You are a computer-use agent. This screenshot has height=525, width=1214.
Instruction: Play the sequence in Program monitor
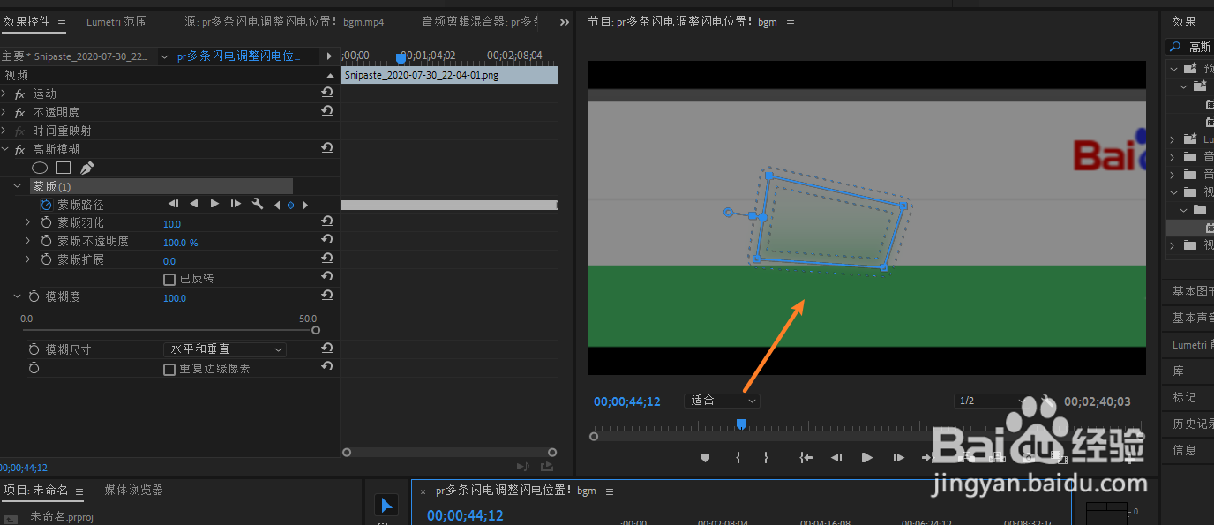(x=867, y=457)
